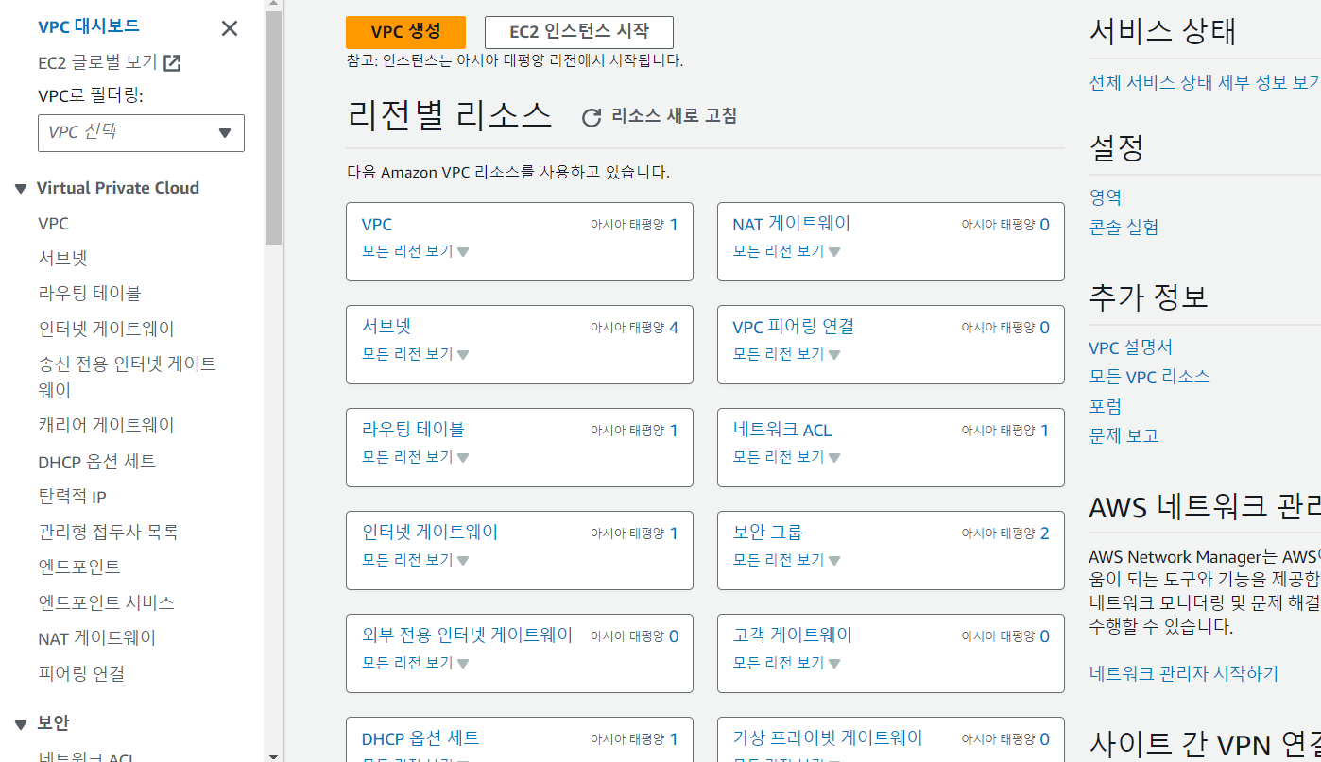The image size is (1321, 762).
Task: Open VPC 대시보드 in sidebar
Action: tap(89, 26)
